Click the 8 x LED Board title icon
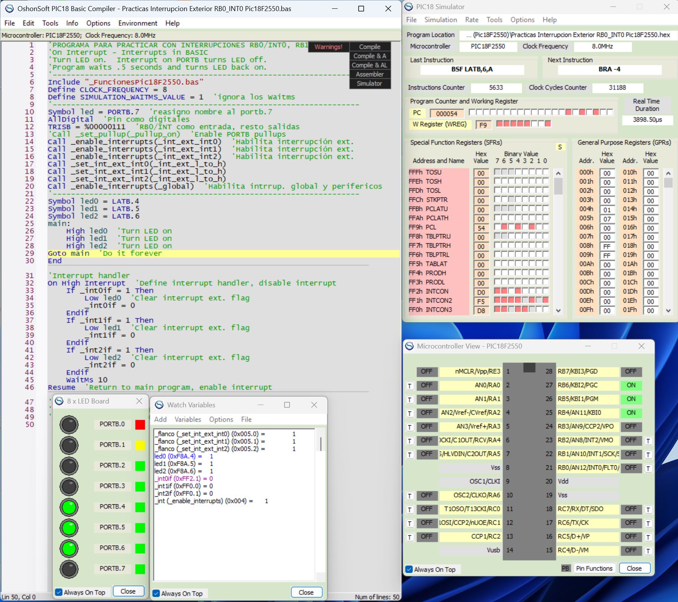The image size is (678, 602). click(59, 401)
